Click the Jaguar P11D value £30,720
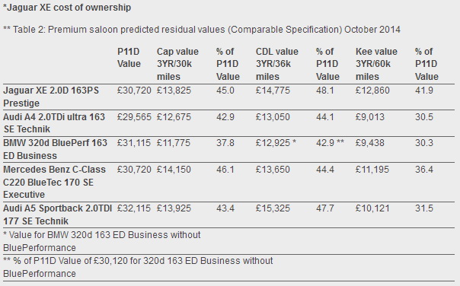 (134, 91)
